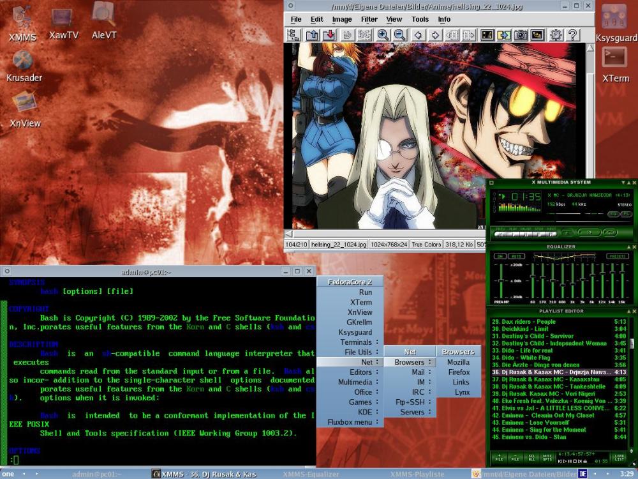Image resolution: width=638 pixels, height=479 pixels.
Task: Click -FILE button in playlist editor
Action: tap(515, 458)
